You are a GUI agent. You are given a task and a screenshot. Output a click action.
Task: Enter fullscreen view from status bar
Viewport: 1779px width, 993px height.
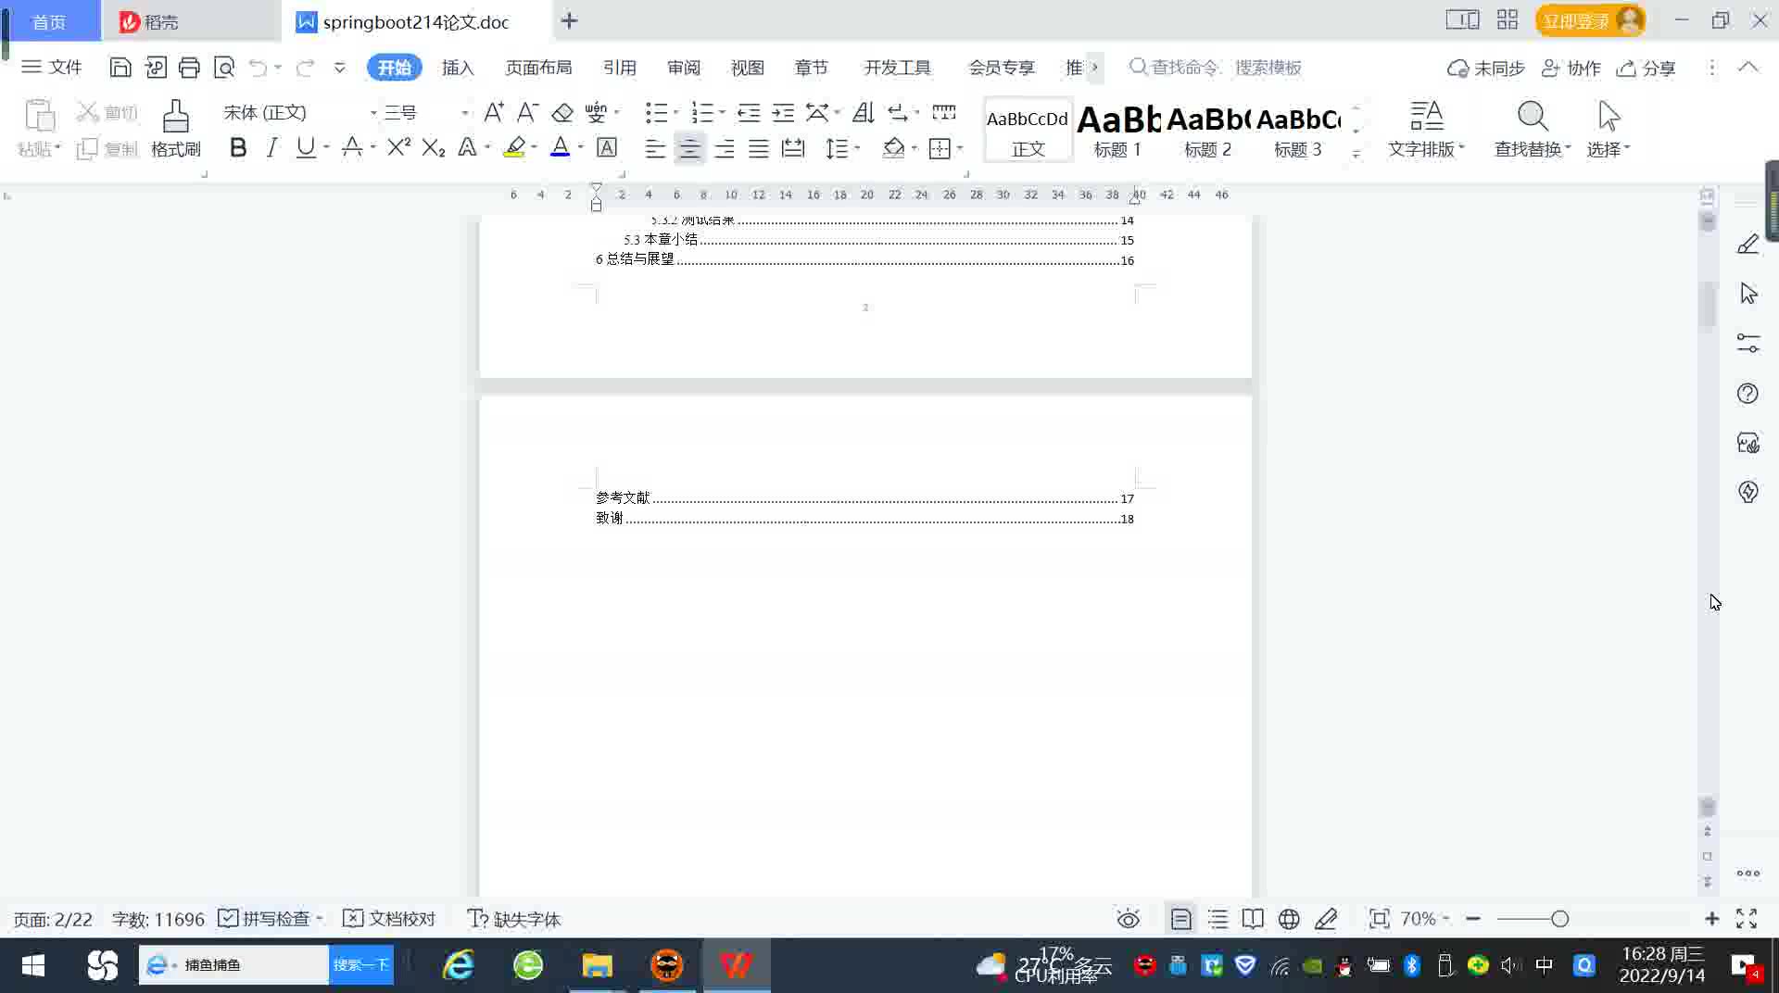click(x=1747, y=919)
